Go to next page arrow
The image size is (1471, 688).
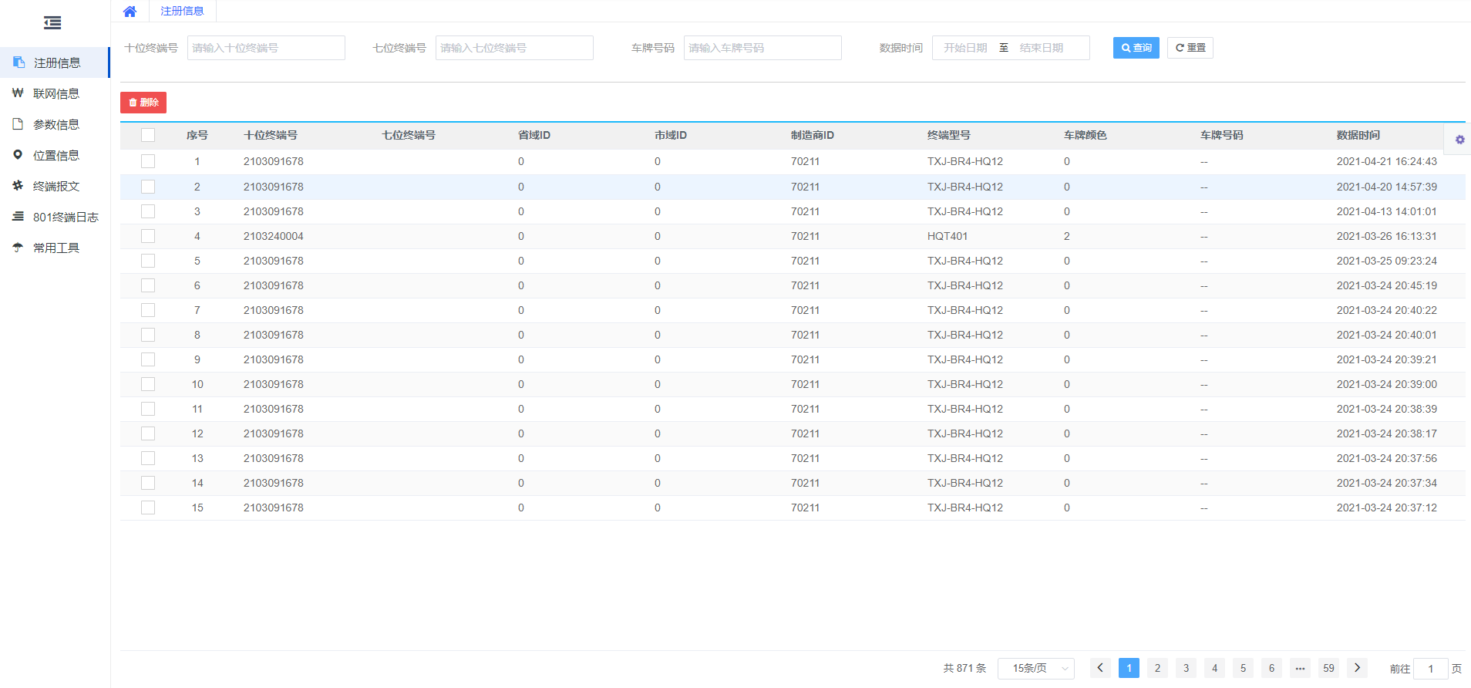[x=1357, y=668]
